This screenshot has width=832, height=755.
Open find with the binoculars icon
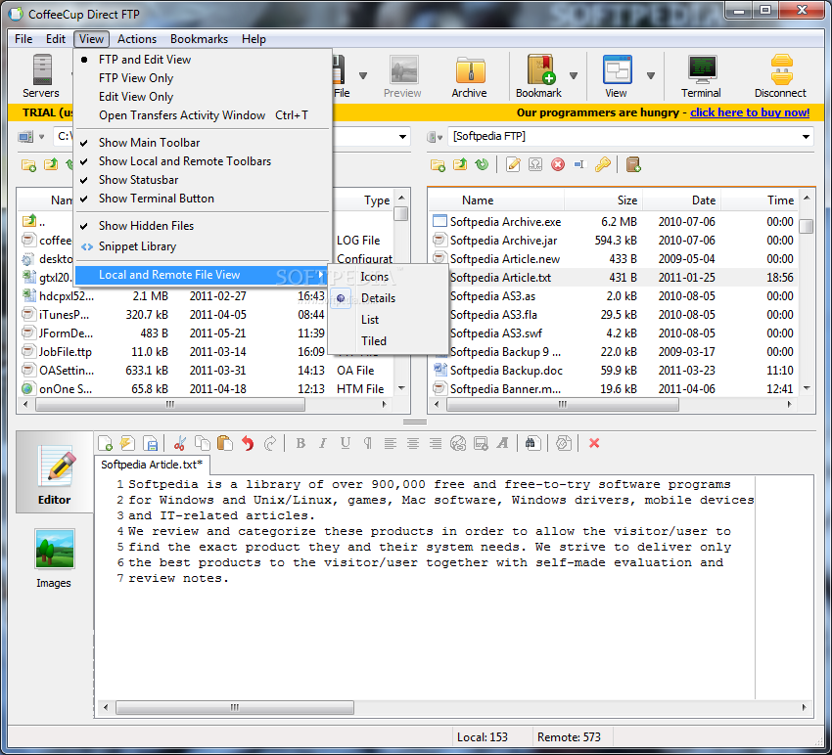(x=532, y=443)
